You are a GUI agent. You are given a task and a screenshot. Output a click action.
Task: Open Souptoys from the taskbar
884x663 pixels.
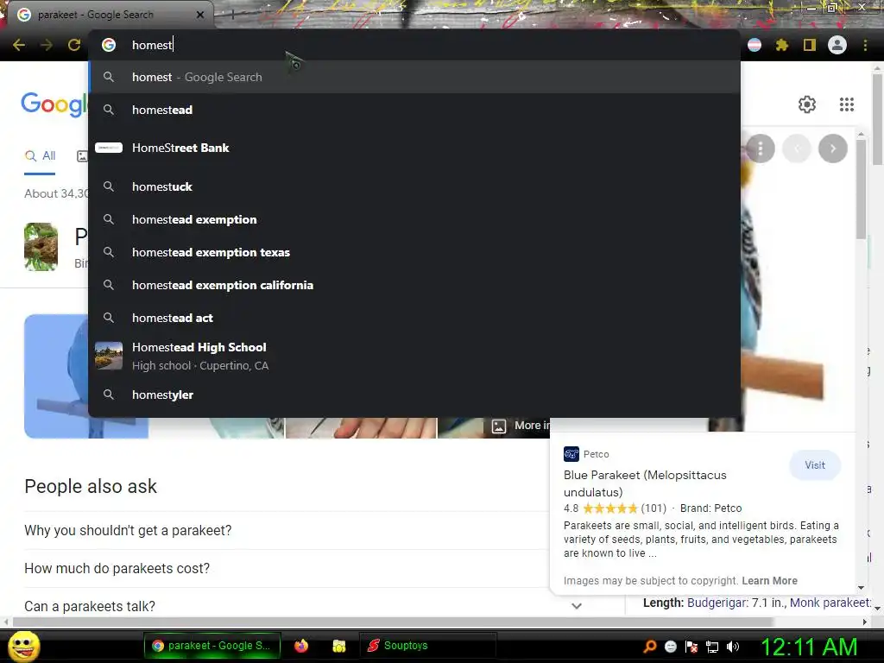427,646
